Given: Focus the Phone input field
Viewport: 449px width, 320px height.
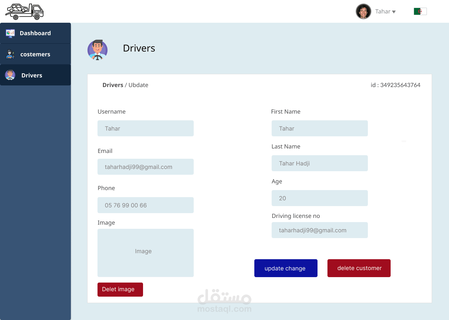Looking at the screenshot, I should (146, 205).
